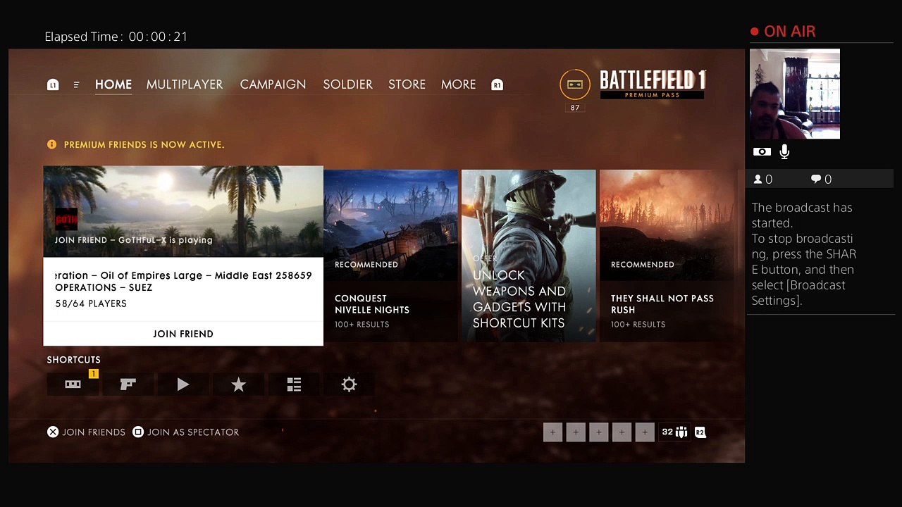Screen dimensions: 902x507
Task: Click the JOIN FRIEND button
Action: (x=183, y=334)
